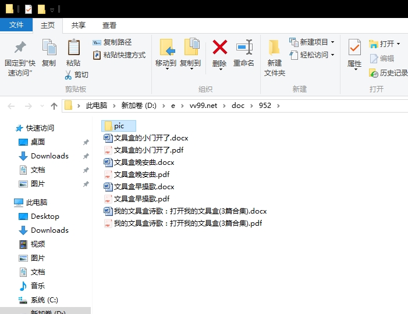Open Downloads under This PC
408x314 pixels.
pyautogui.click(x=44, y=230)
